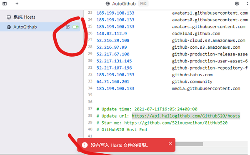The image size is (250, 155).
Task: Click the Update time comment on line 37
Action: click(x=147, y=109)
